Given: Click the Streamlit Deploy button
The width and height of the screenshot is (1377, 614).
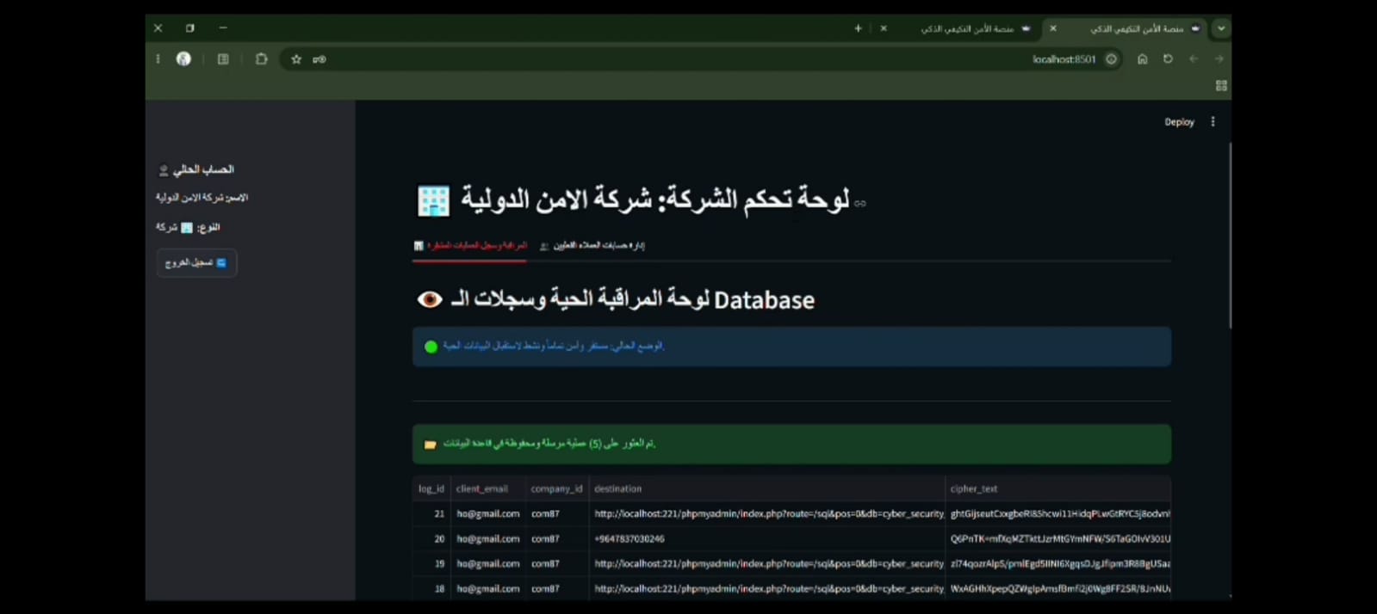Looking at the screenshot, I should pos(1179,122).
